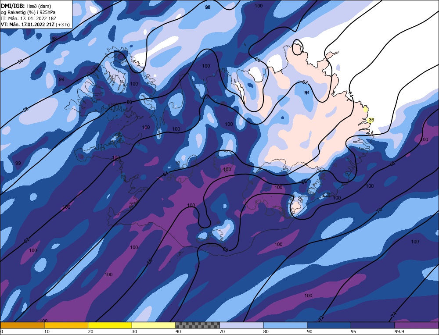439x335 pixels.
Task: Click the '58' contour line label
Action: click(x=26, y=109)
